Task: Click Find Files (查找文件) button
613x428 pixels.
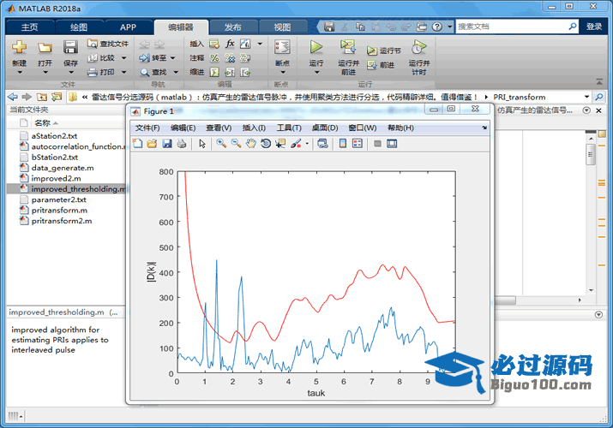Action: point(108,44)
